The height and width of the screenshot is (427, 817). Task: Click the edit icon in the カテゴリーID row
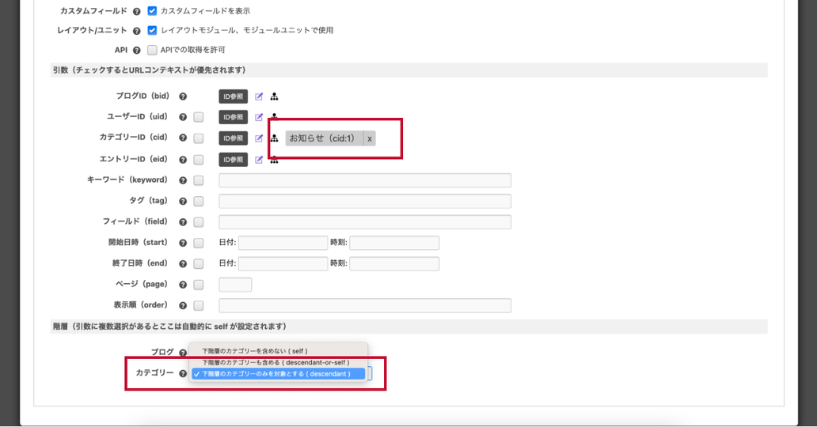[x=259, y=138]
